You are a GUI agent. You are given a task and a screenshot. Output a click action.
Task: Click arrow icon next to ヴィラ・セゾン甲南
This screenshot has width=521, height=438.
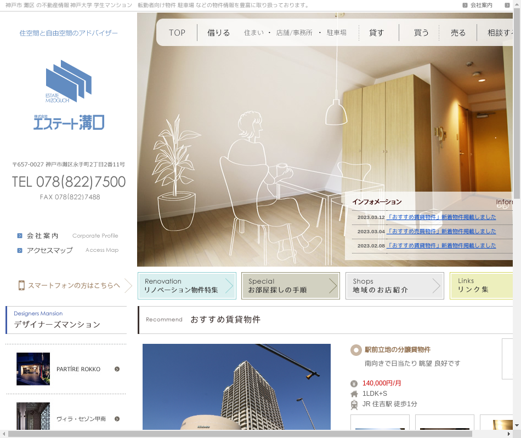click(x=117, y=419)
